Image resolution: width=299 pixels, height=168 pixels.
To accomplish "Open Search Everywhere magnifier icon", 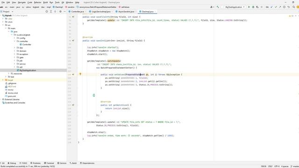I will pos(294,7).
